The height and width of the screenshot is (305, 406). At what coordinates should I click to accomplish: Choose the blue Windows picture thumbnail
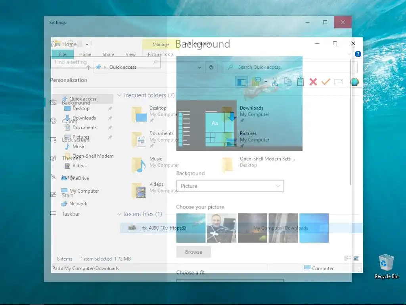pos(314,228)
